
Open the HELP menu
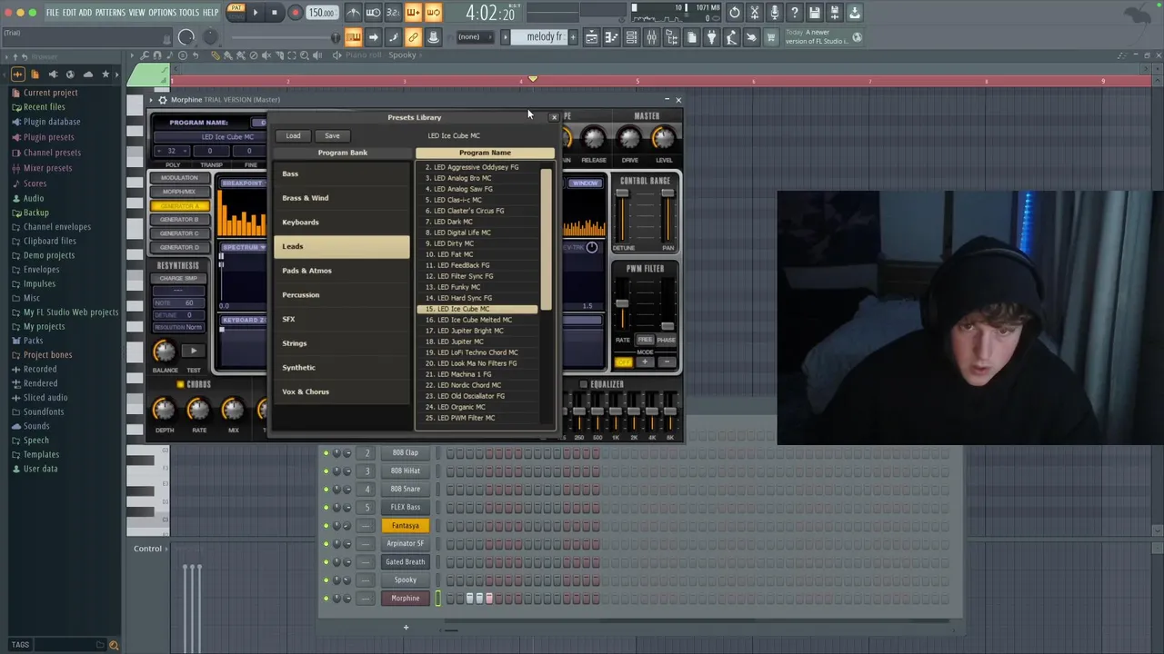click(211, 13)
